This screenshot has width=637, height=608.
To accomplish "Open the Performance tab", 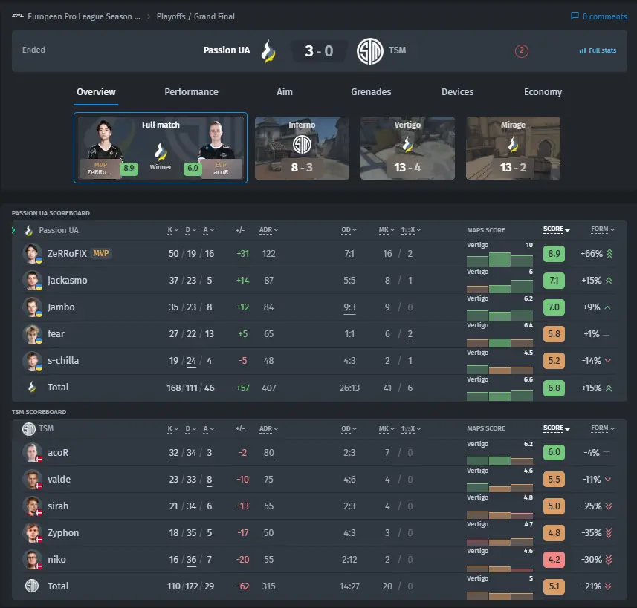I will tap(191, 92).
